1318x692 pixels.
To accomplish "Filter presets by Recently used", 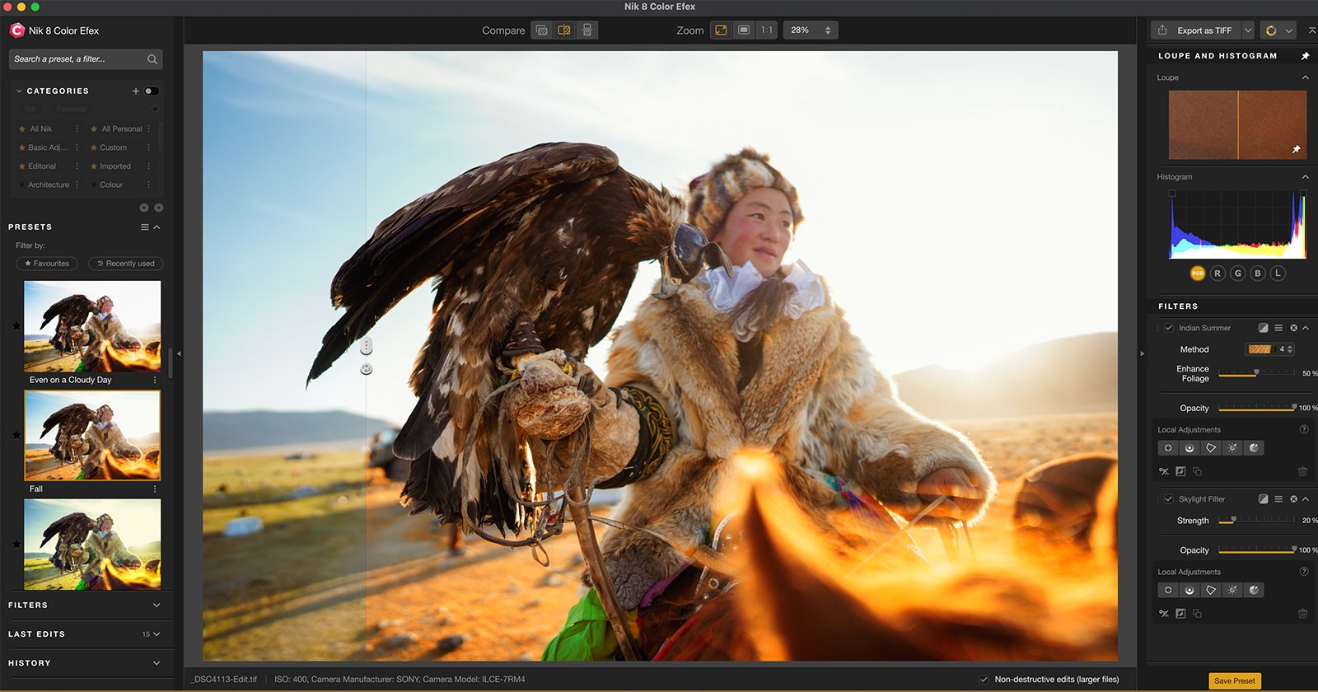I will [126, 264].
